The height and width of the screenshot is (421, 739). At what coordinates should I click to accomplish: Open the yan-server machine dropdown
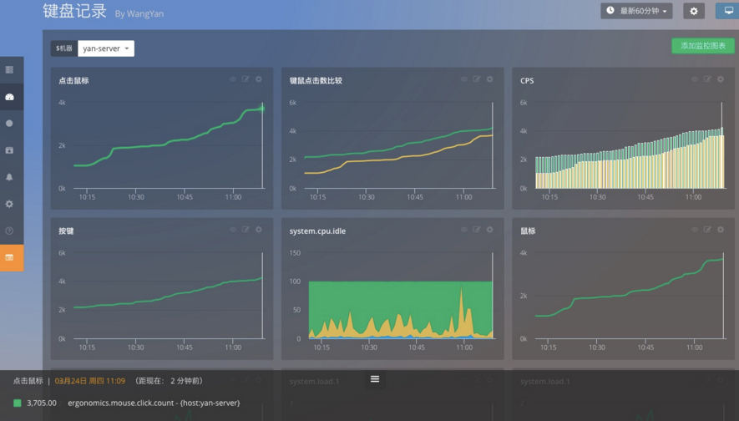[x=105, y=48]
